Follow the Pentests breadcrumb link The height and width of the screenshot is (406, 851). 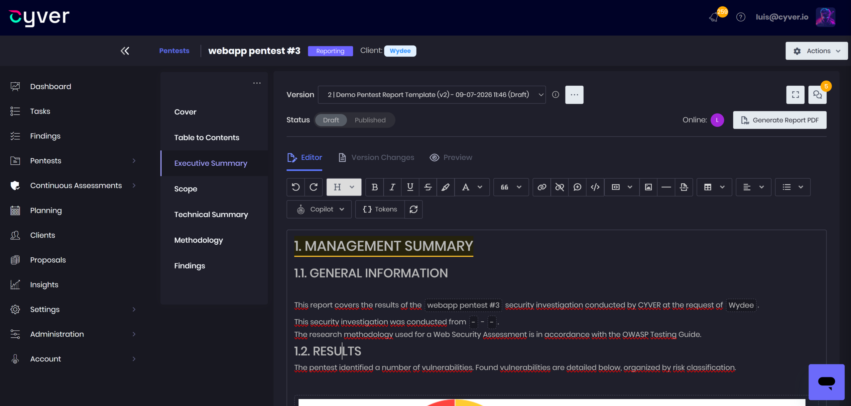point(174,51)
